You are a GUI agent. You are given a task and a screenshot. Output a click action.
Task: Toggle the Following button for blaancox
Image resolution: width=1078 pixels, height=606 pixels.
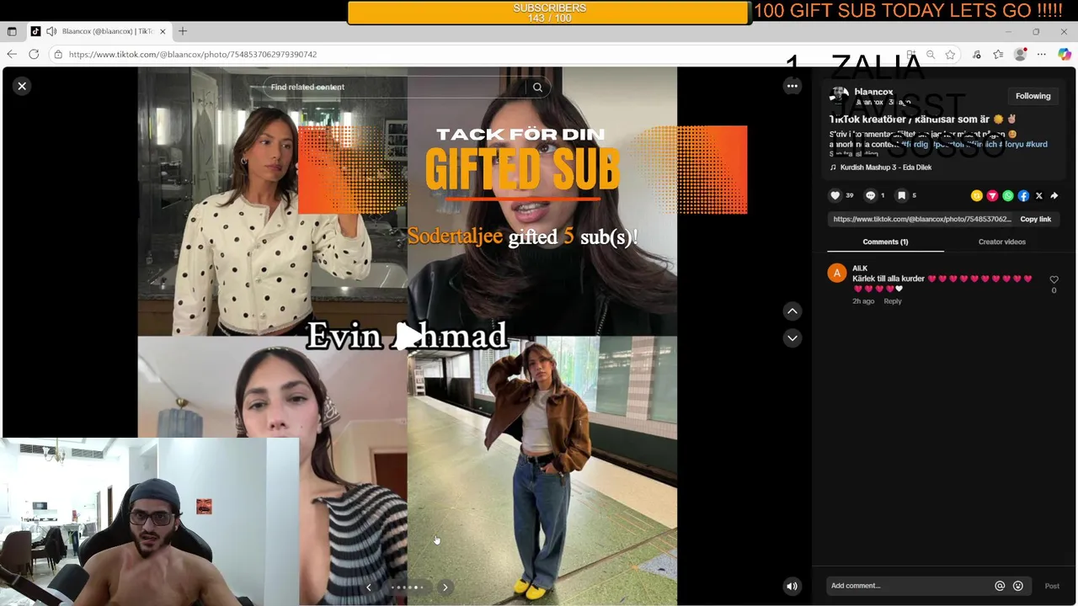(1033, 96)
